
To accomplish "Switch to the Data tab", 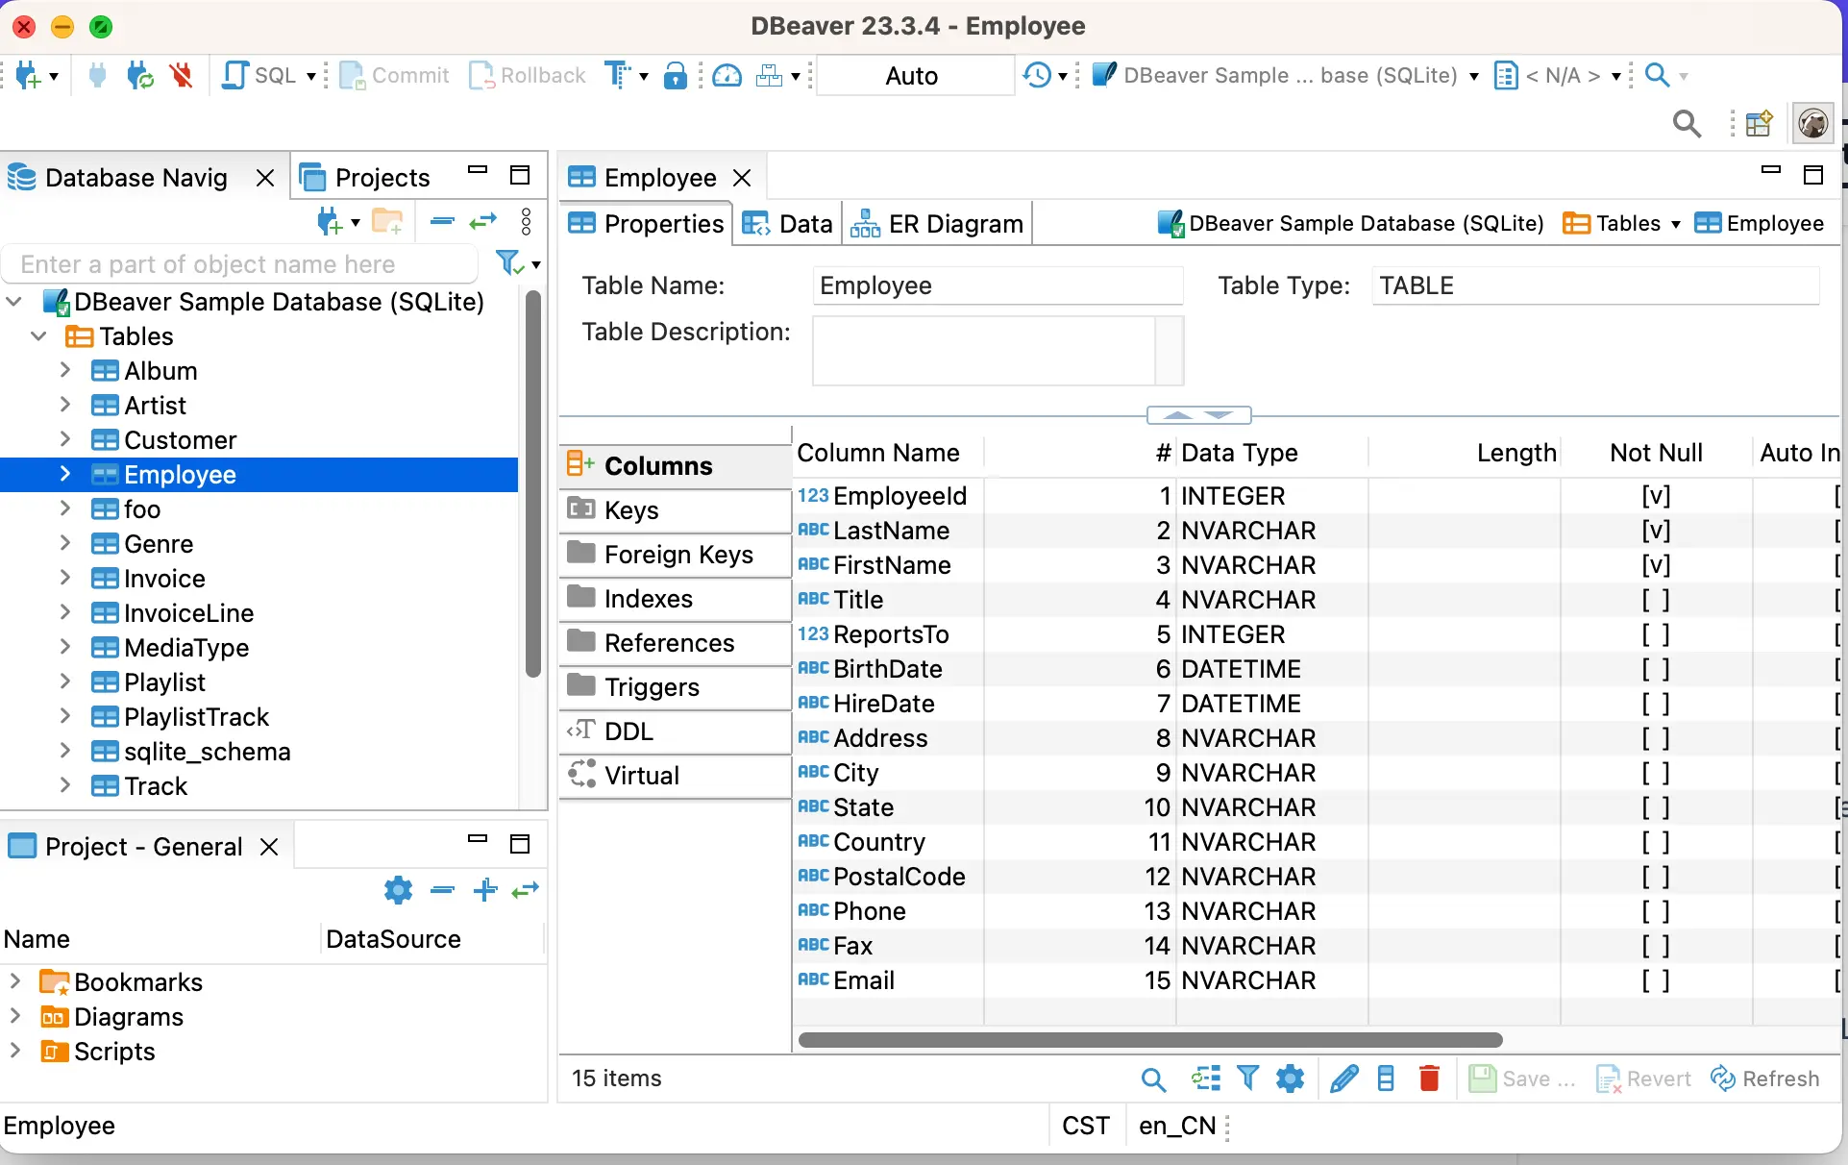I will click(791, 223).
